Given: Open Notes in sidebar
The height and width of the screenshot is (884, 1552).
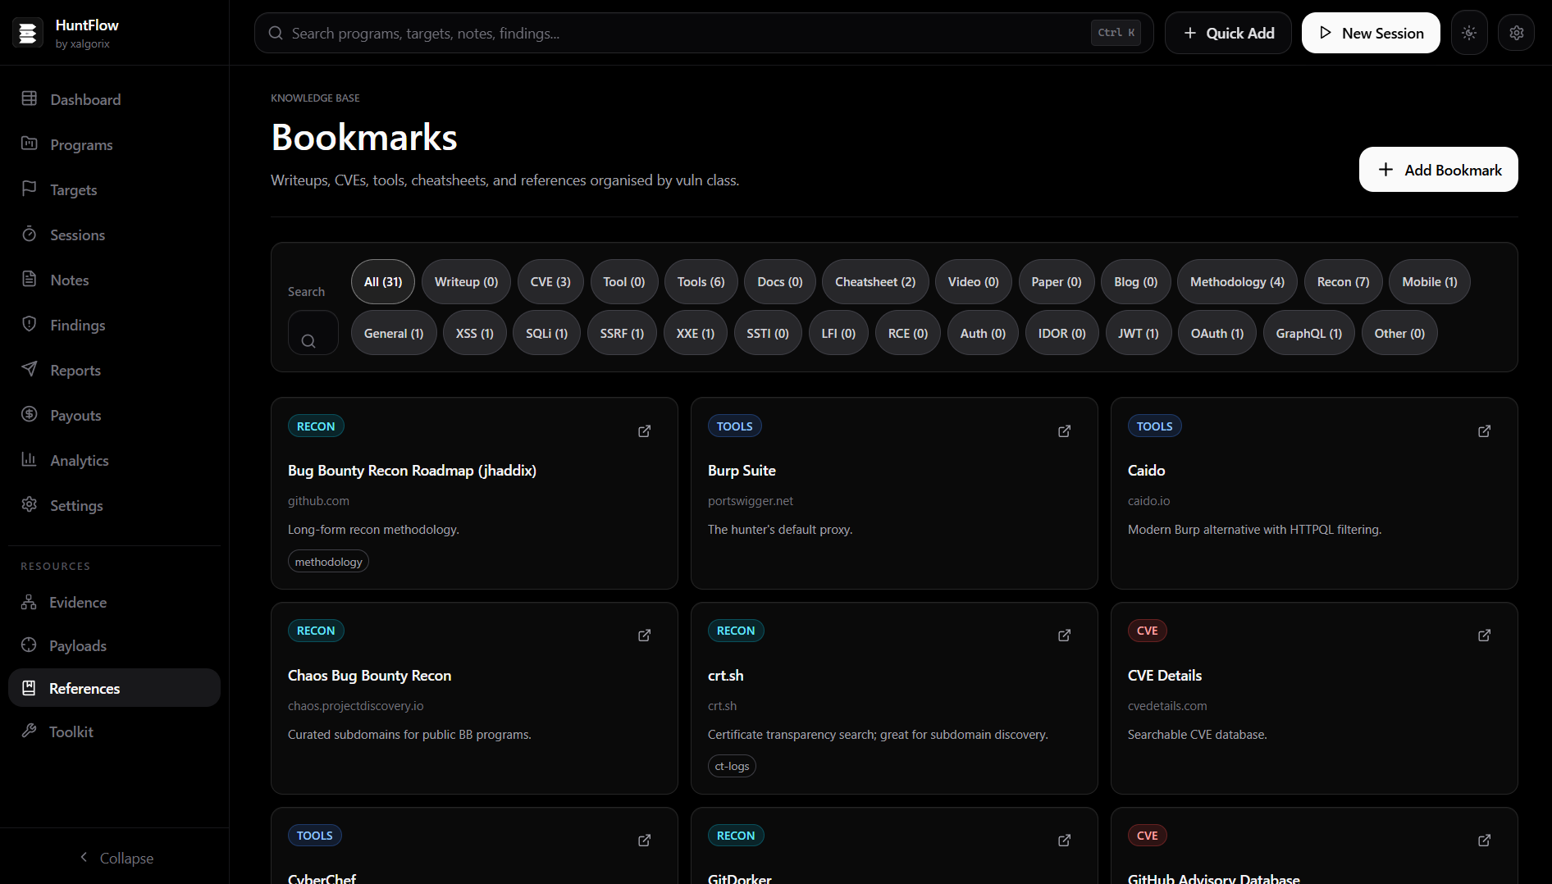Looking at the screenshot, I should tap(114, 280).
